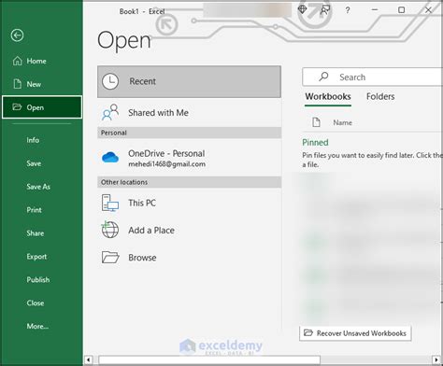Click the search magnifier icon
This screenshot has width=443, height=366.
point(323,77)
